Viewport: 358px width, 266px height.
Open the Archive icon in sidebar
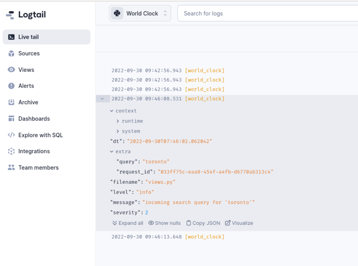(x=11, y=102)
